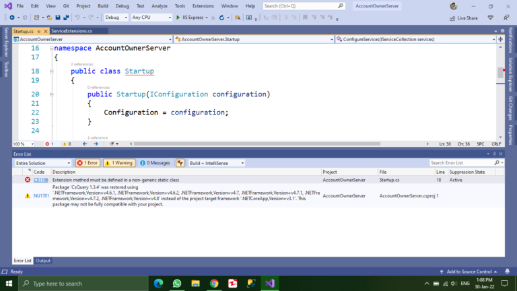Click the notifications bell in the status bar
The image size is (517, 291).
point(509,271)
